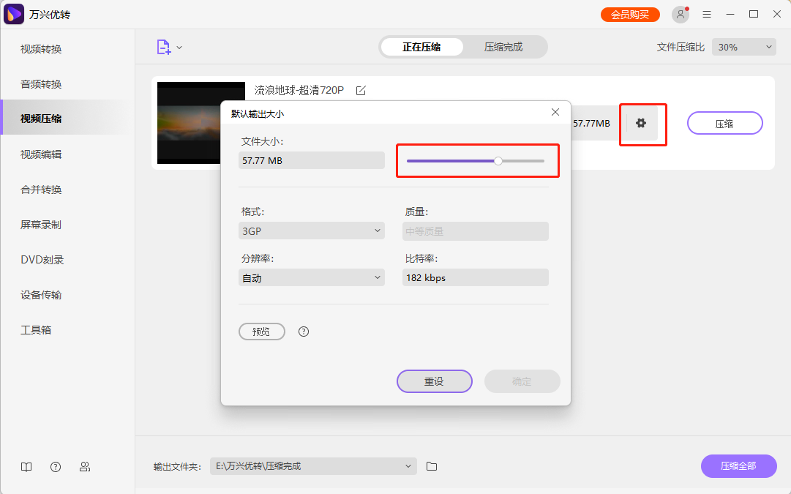The width and height of the screenshot is (791, 494).
Task: Open the 分辨率 dropdown showing 自动
Action: [311, 277]
